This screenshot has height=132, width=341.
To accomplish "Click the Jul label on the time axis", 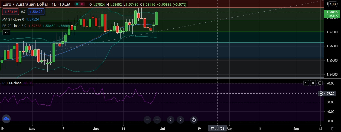I will click(x=163, y=129).
